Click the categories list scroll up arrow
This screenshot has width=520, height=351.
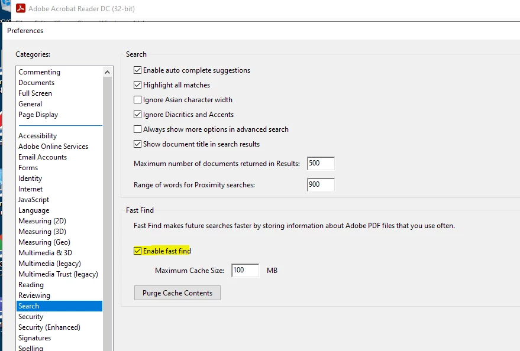107,72
